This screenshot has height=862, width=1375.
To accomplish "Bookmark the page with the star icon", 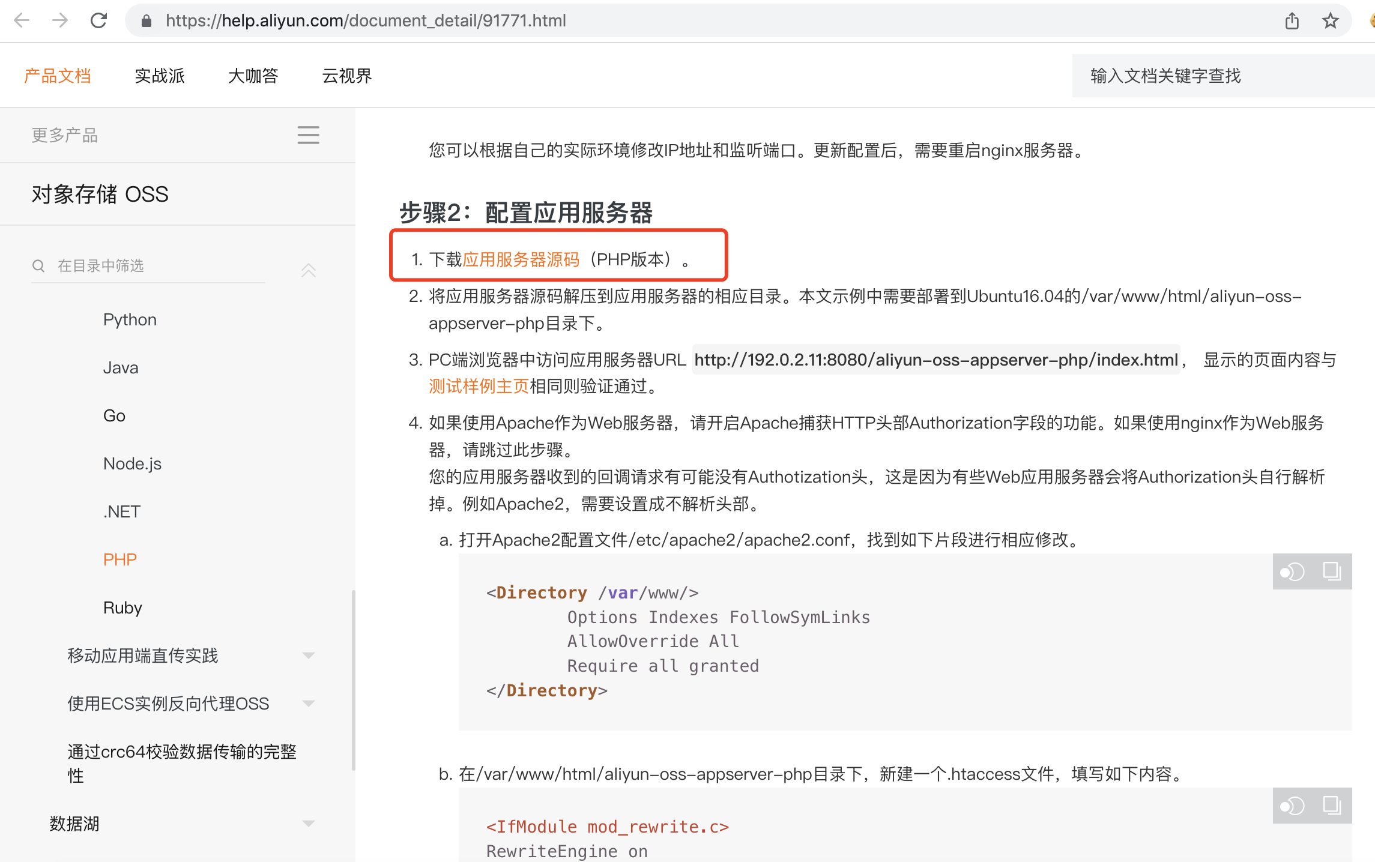I will pos(1331,21).
